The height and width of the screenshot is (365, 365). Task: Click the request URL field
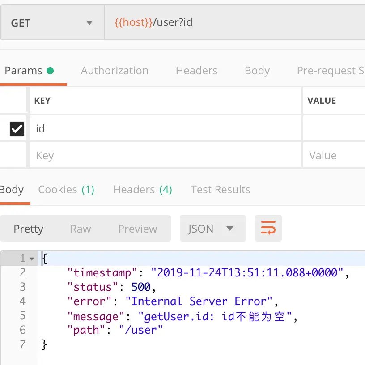[233, 22]
